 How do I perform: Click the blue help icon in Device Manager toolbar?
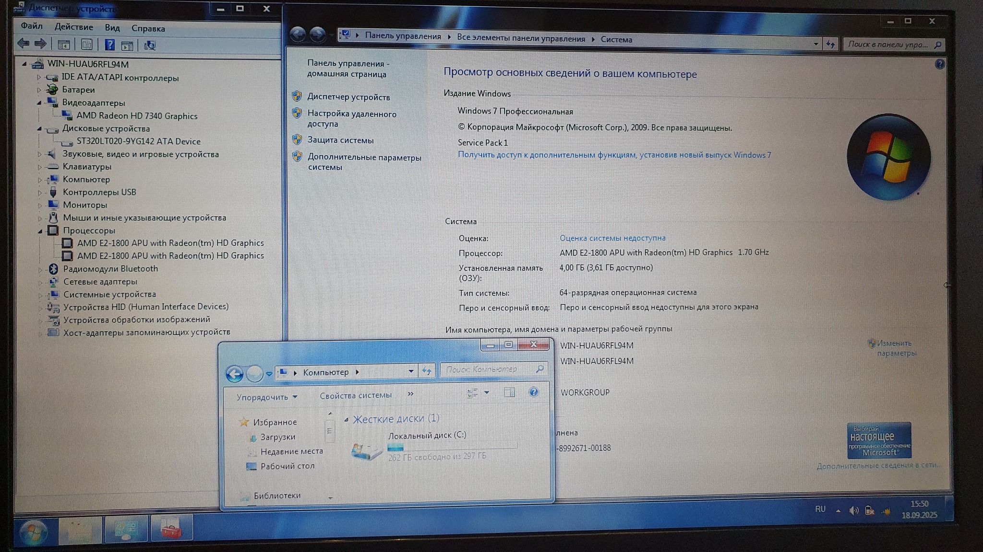click(x=109, y=45)
